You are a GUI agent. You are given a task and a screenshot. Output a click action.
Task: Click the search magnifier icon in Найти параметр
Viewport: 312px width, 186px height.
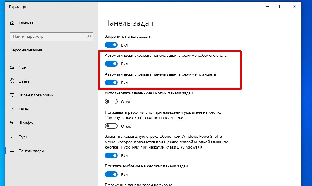coord(89,36)
